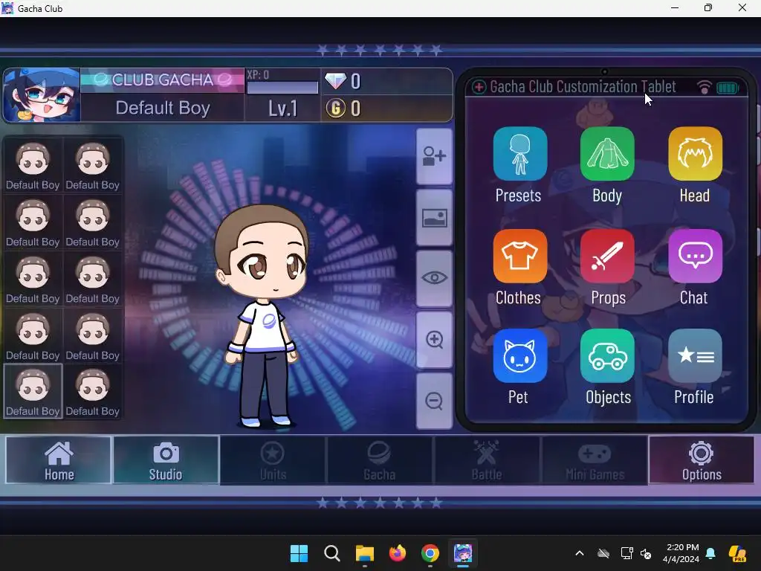The image size is (761, 571).
Task: Go to the Home tab
Action: click(x=59, y=460)
